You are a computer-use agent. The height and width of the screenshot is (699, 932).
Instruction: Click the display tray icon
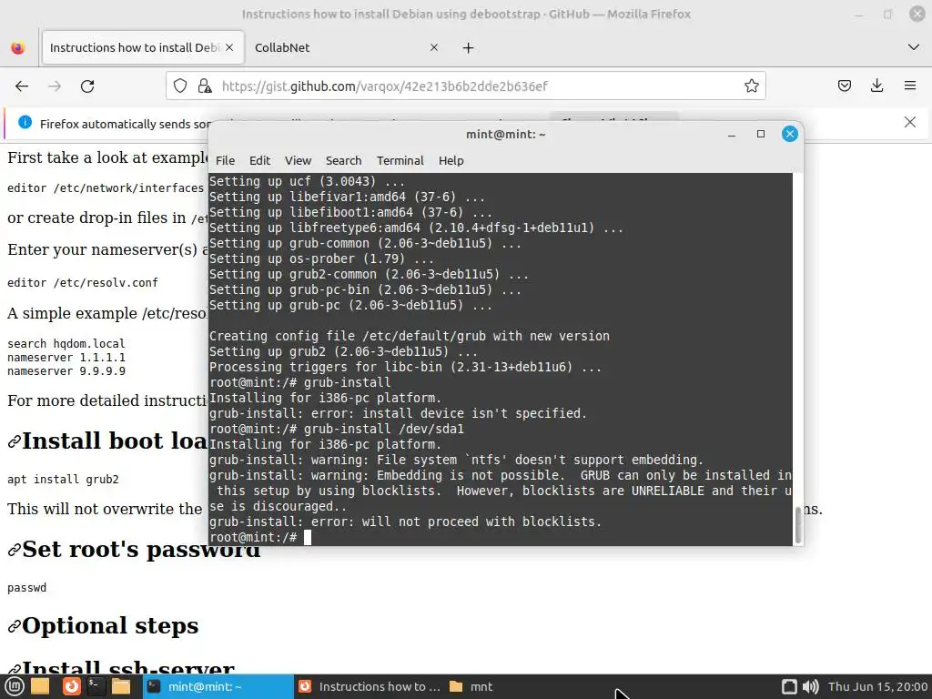[x=789, y=686]
